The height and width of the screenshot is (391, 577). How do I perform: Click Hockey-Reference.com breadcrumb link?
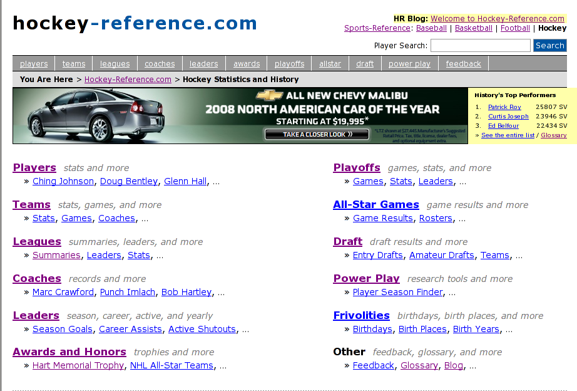pyautogui.click(x=128, y=79)
